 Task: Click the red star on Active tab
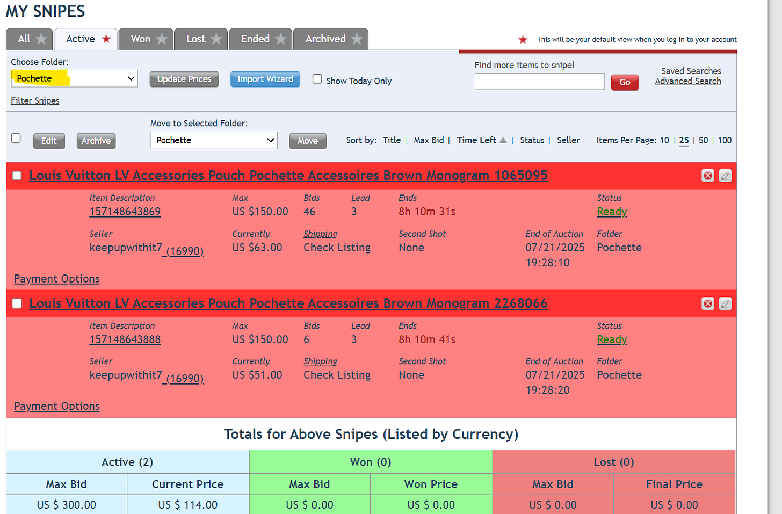coord(106,39)
